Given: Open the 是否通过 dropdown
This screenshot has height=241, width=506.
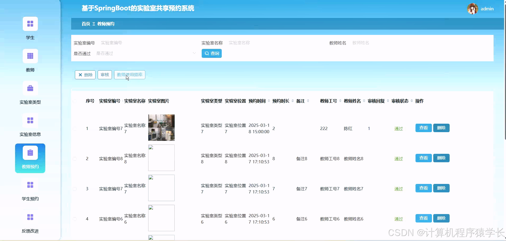Looking at the screenshot, I should point(146,53).
